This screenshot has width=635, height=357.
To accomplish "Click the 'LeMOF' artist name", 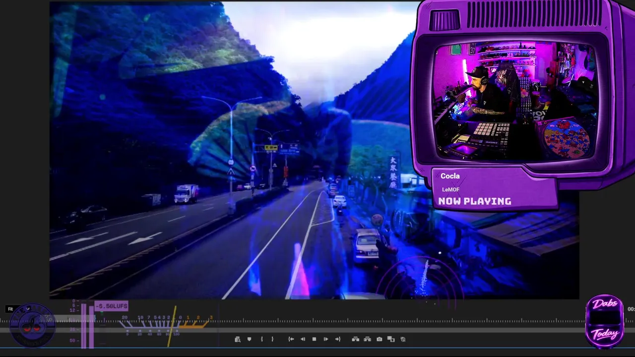I will tap(450, 189).
